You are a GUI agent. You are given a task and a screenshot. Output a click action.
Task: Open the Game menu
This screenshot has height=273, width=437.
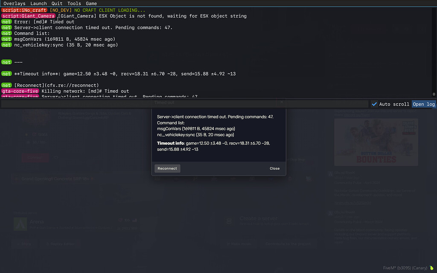point(91,3)
